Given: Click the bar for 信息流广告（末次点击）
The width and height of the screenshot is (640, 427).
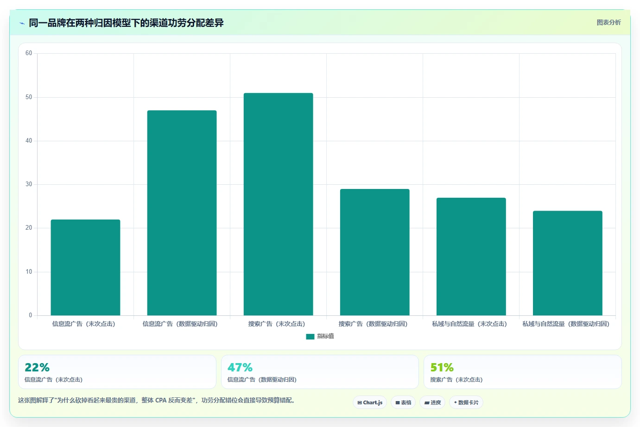Looking at the screenshot, I should pos(85,268).
